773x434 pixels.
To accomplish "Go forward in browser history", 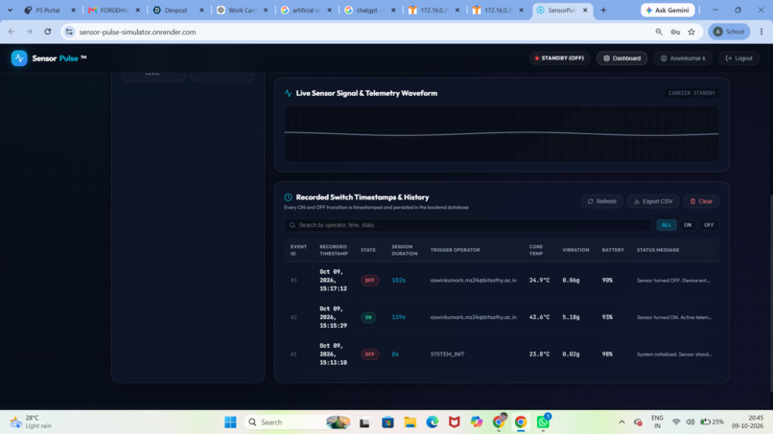I will (x=30, y=32).
